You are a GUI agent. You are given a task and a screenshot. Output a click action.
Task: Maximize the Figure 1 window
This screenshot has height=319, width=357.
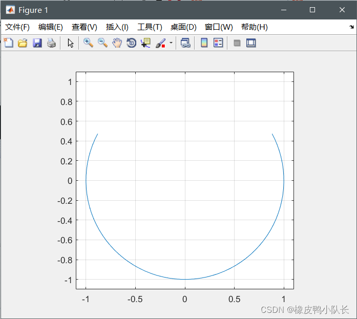pos(312,10)
